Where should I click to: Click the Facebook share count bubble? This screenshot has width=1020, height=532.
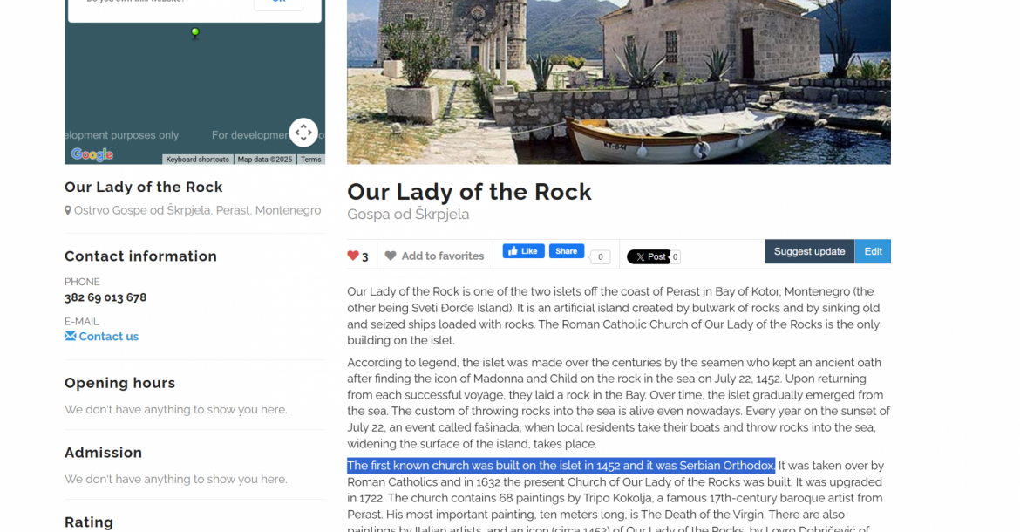(600, 257)
